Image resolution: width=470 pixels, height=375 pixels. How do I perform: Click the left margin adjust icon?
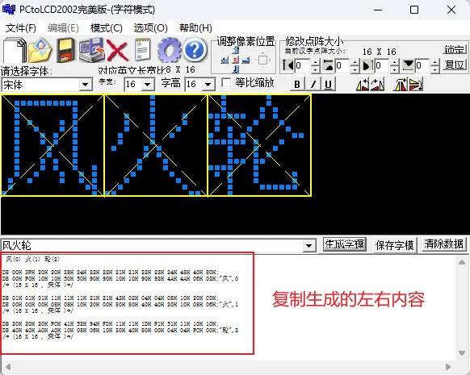tap(288, 65)
